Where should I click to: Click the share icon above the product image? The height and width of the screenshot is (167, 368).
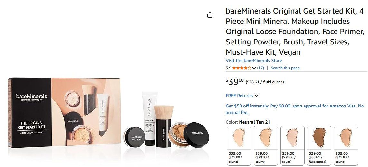[x=210, y=15]
